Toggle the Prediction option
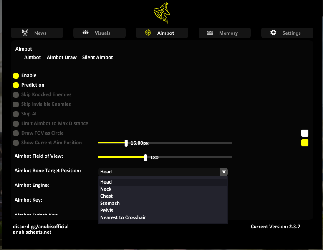Screen dimensions: 323x250 point(16,85)
